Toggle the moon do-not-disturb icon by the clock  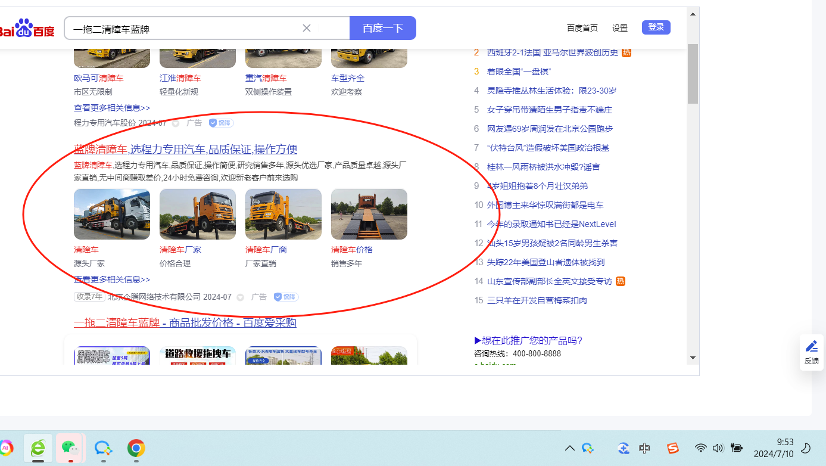[806, 448]
